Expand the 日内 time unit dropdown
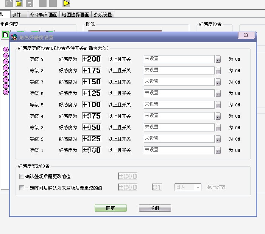Screen dimensions: 265x234 [x=197, y=187]
